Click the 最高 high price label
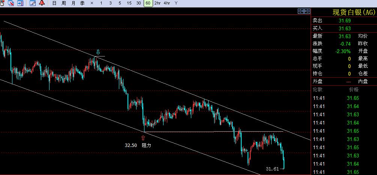 [363, 58]
